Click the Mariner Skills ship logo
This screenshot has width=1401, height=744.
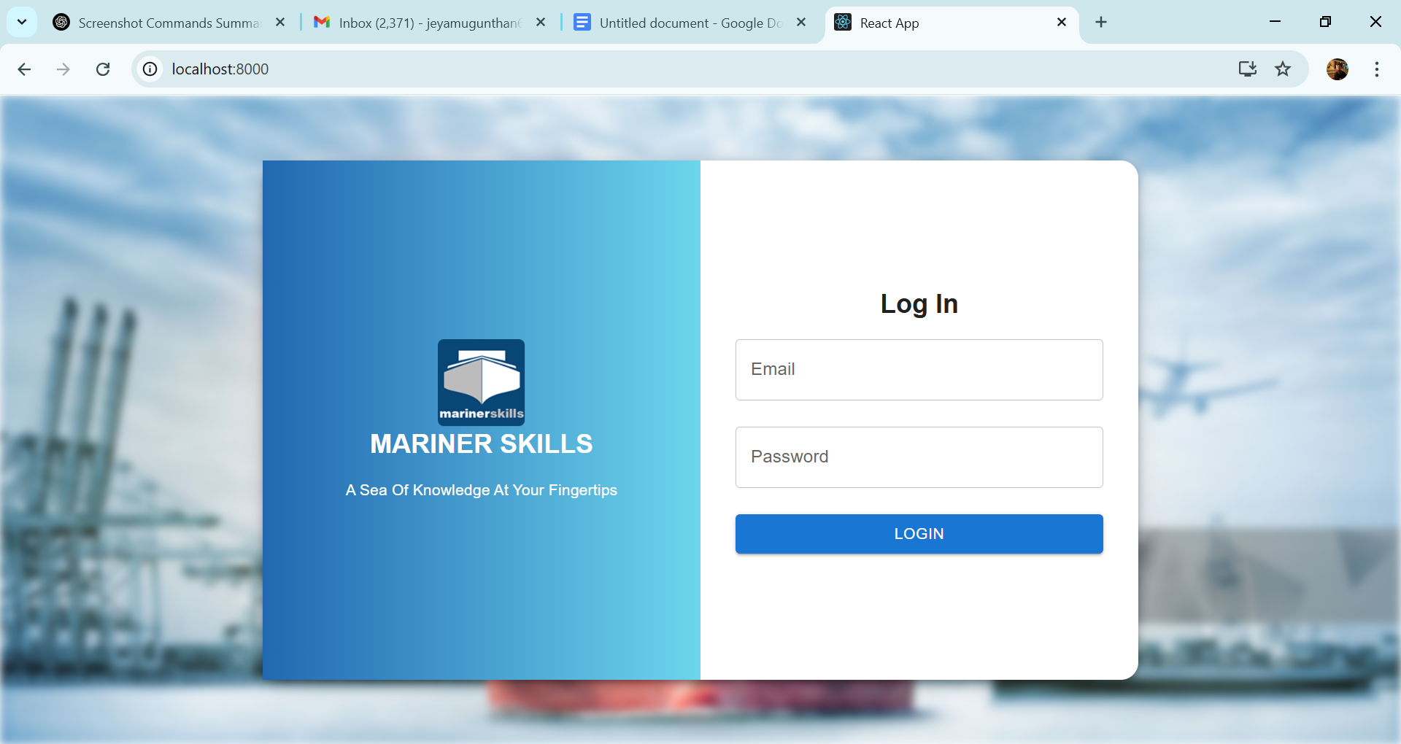click(x=481, y=381)
